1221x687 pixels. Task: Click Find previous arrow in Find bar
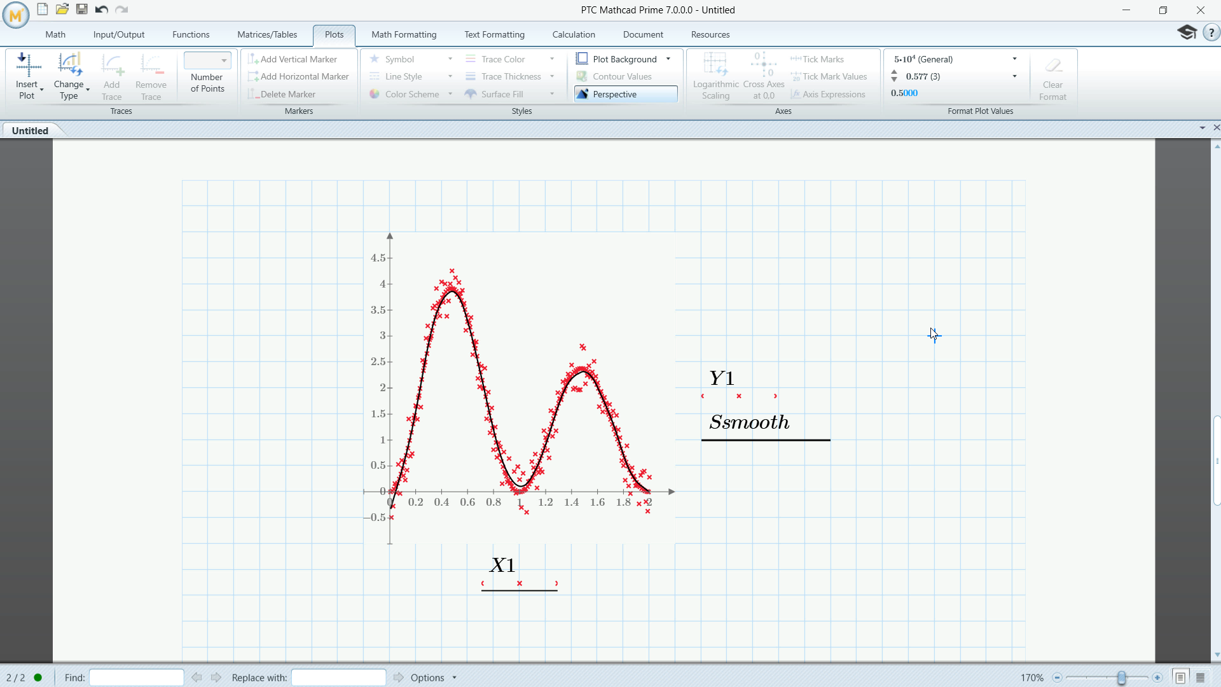coord(197,677)
